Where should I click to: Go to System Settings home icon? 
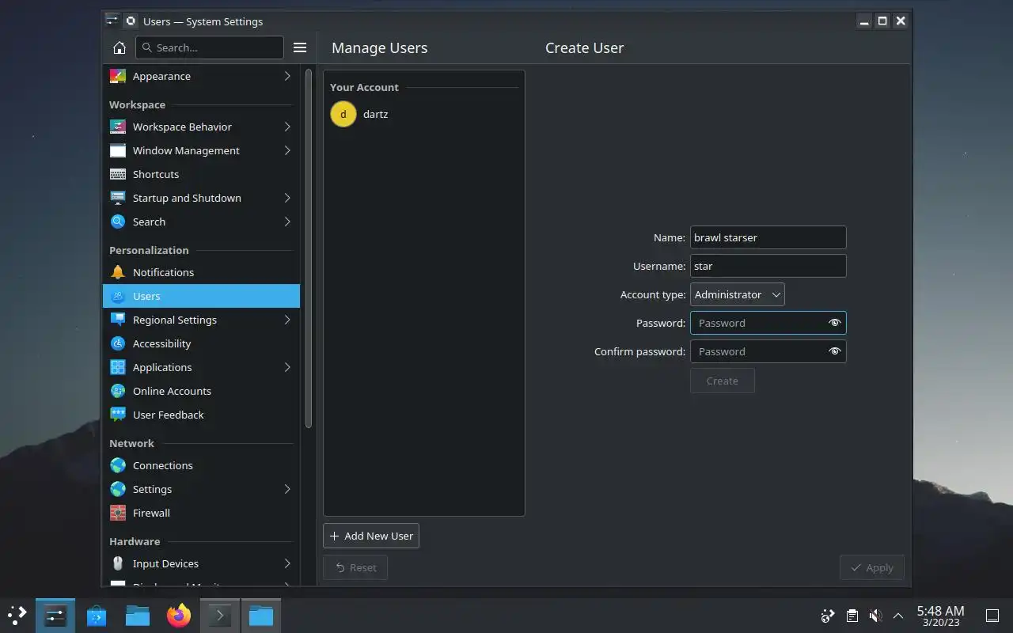pos(120,47)
